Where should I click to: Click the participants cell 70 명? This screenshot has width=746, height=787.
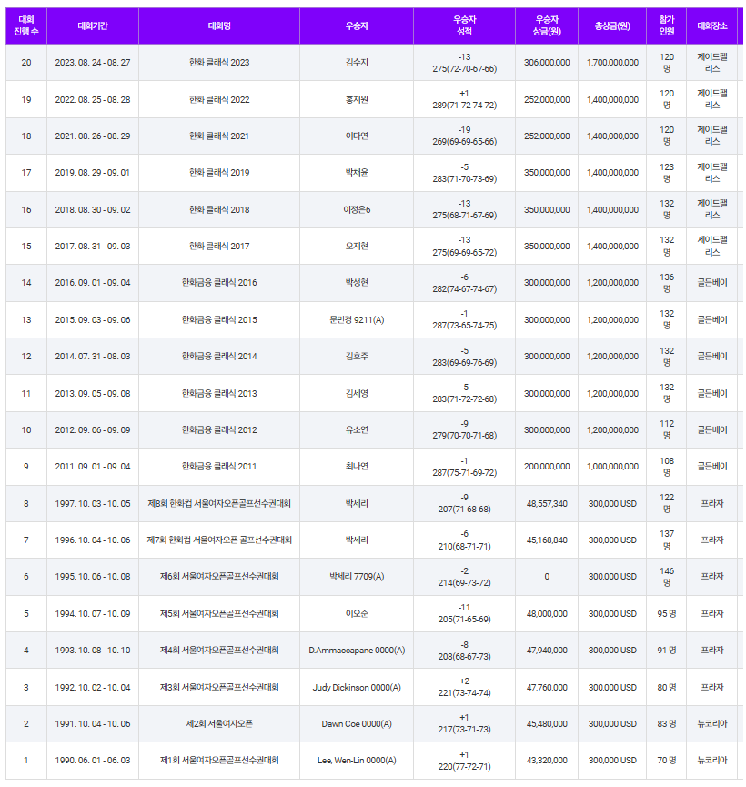point(667,761)
